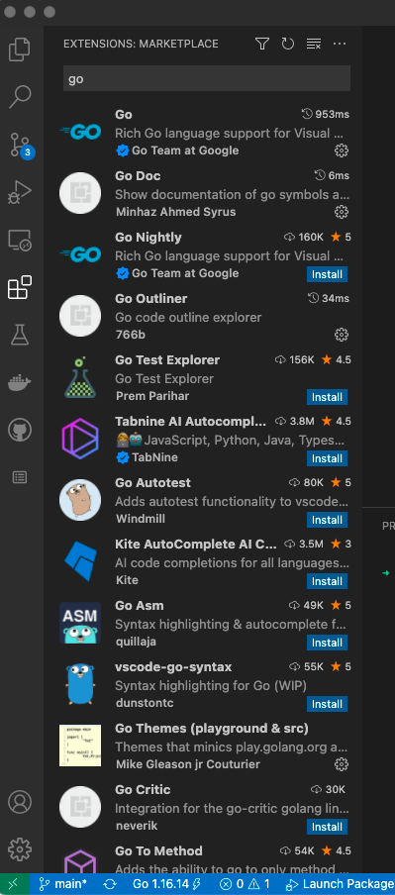Image resolution: width=395 pixels, height=895 pixels.
Task: Open the 'Go Outliner' extension entry title
Action: pos(151,299)
